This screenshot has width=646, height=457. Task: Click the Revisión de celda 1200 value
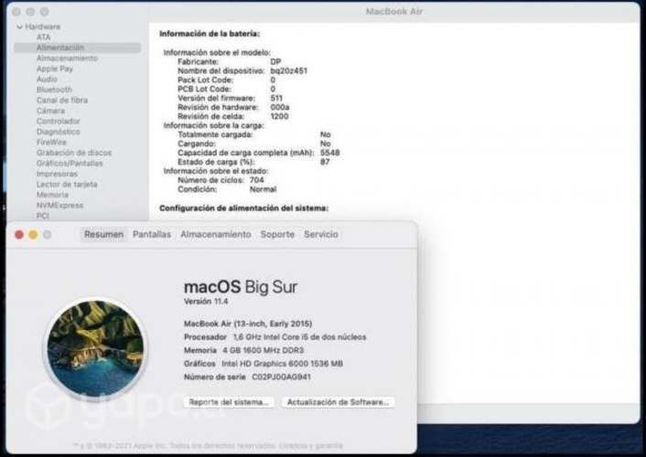279,116
